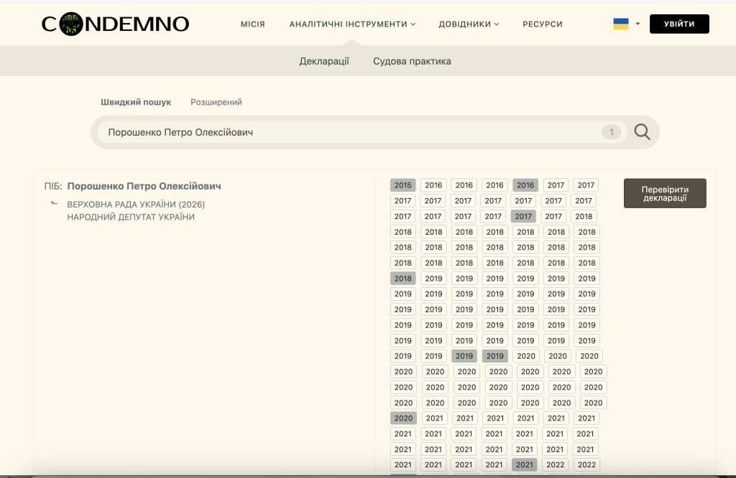Open the highlighted 2017 declaration button
The image size is (736, 478).
click(x=523, y=216)
